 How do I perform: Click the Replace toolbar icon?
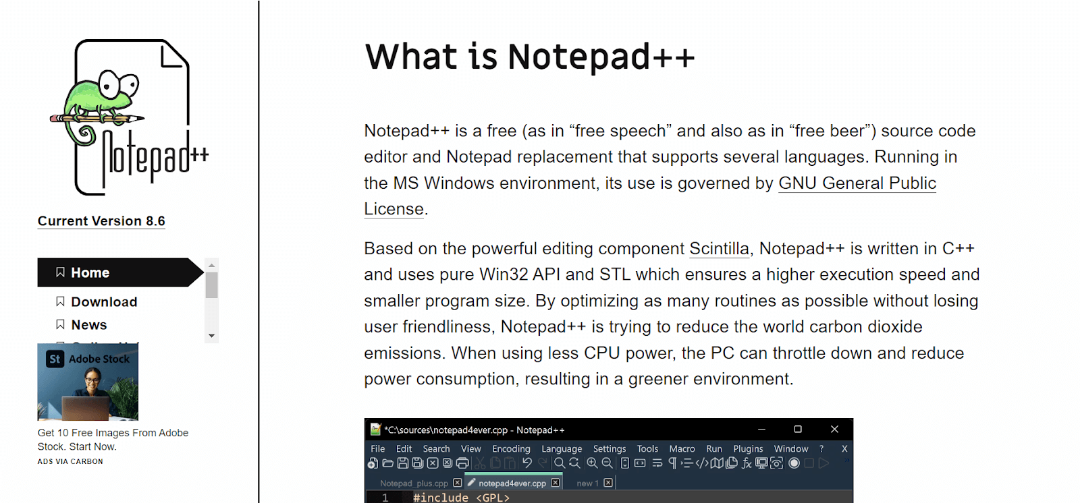tap(574, 463)
